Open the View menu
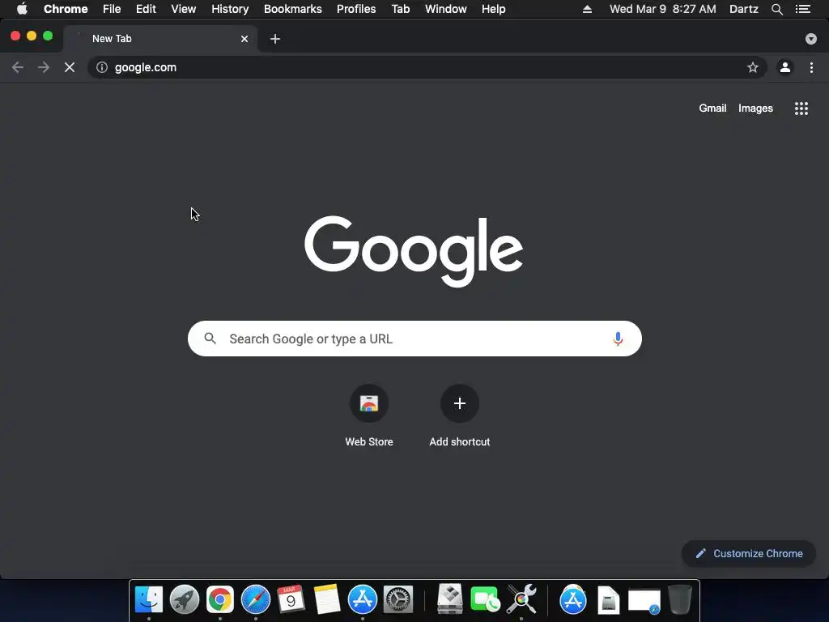This screenshot has height=622, width=829. [x=184, y=9]
